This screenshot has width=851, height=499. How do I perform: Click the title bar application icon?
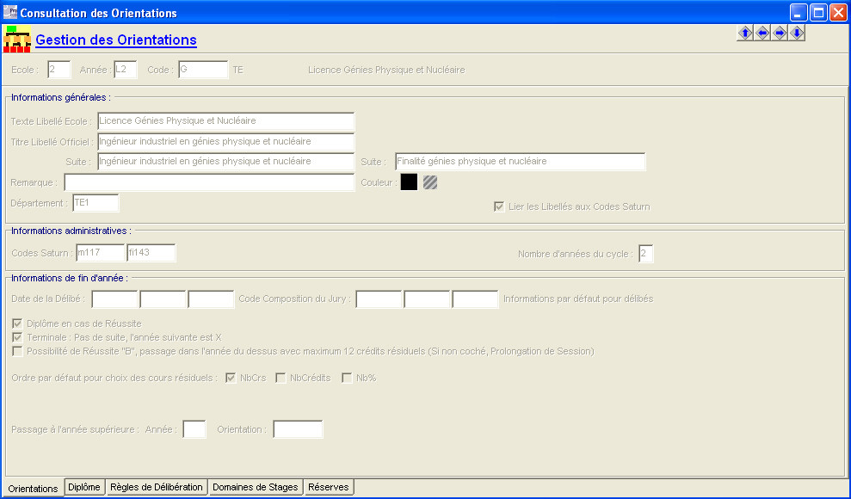tap(9, 12)
